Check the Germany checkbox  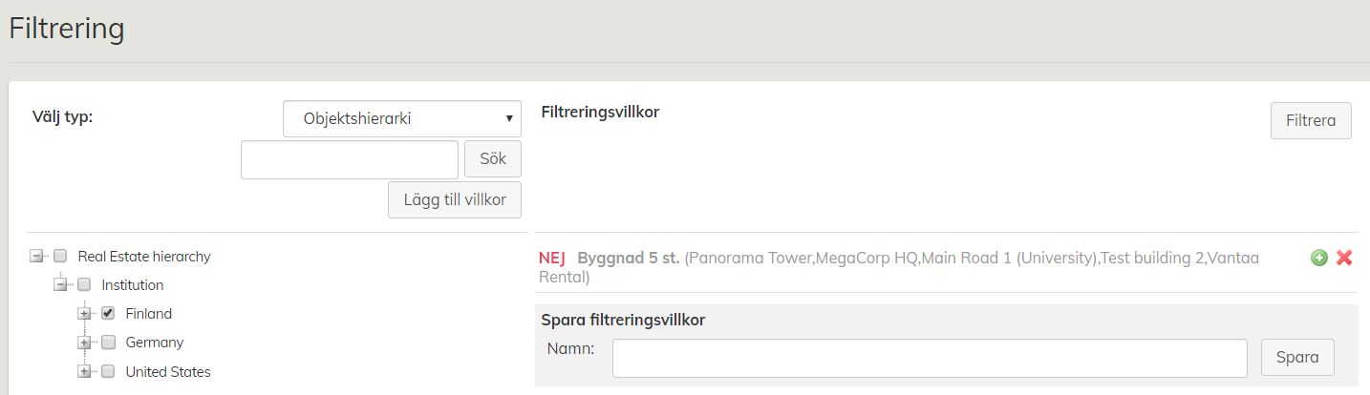tap(108, 343)
